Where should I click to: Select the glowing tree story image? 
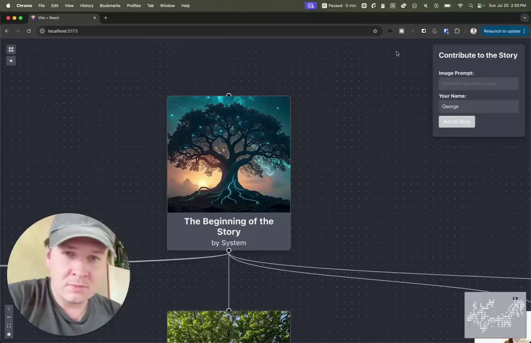click(x=229, y=154)
